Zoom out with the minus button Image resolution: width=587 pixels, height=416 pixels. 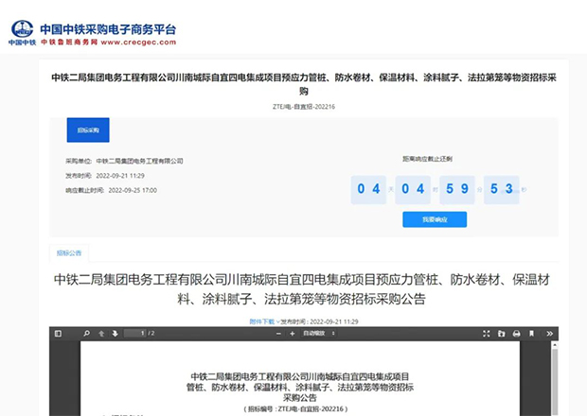(278, 334)
